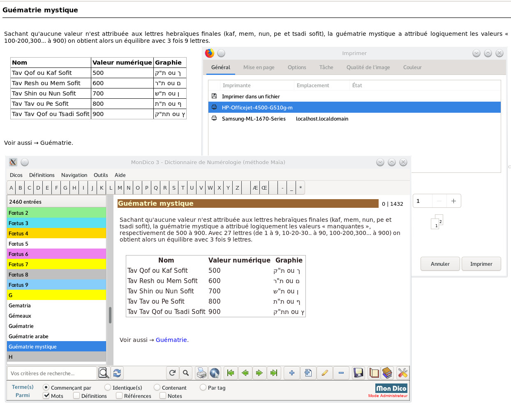Screen dimensions: 511x409
Task: Click the blue plus add entry icon
Action: click(x=292, y=373)
